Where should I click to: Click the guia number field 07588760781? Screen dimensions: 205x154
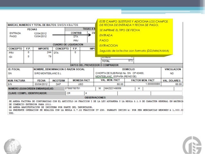tap(80, 89)
